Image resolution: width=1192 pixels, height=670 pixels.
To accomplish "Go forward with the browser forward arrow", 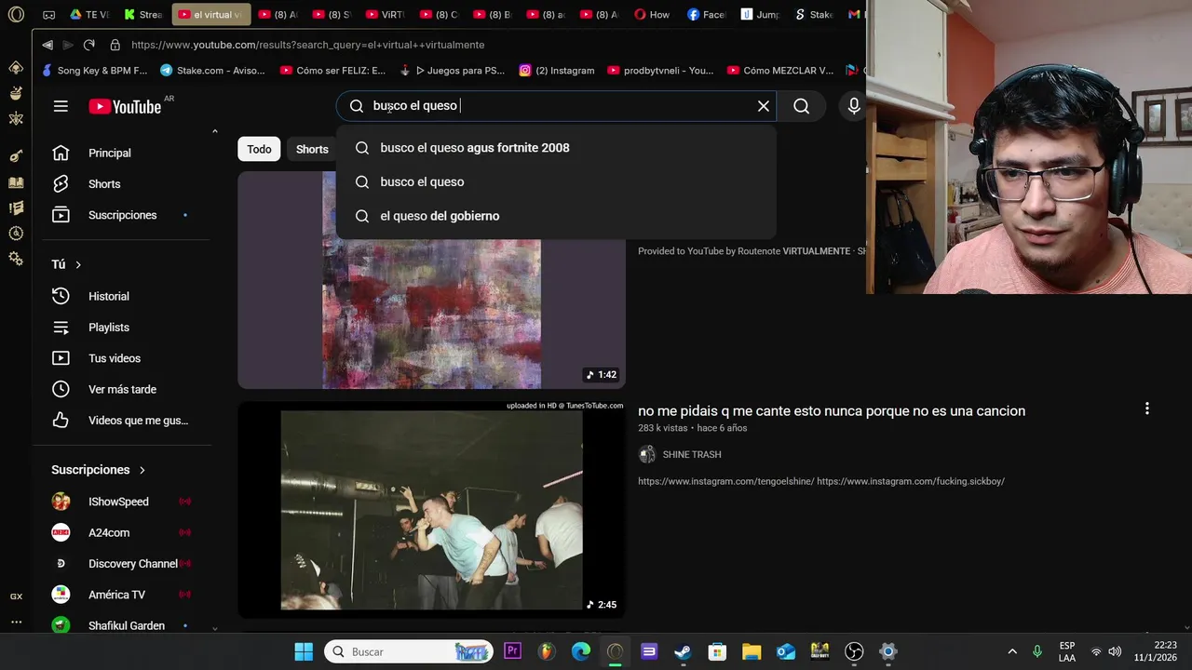I will 68,45.
